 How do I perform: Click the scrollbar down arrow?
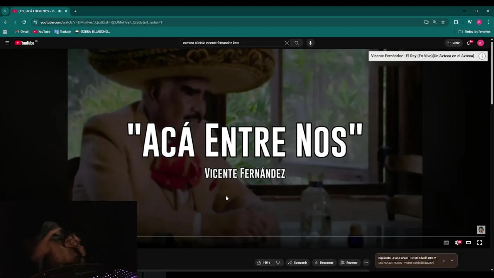492,270
